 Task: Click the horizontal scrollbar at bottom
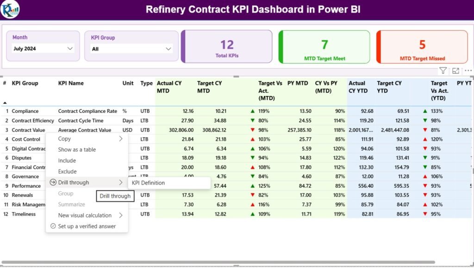point(218,262)
